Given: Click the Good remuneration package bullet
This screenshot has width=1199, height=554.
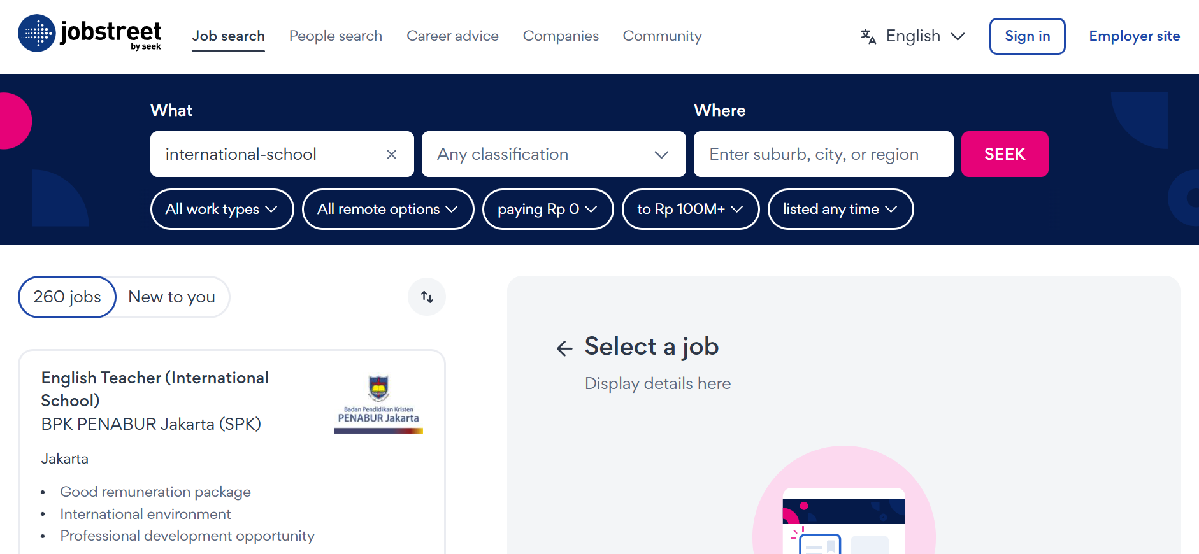Looking at the screenshot, I should tap(155, 492).
